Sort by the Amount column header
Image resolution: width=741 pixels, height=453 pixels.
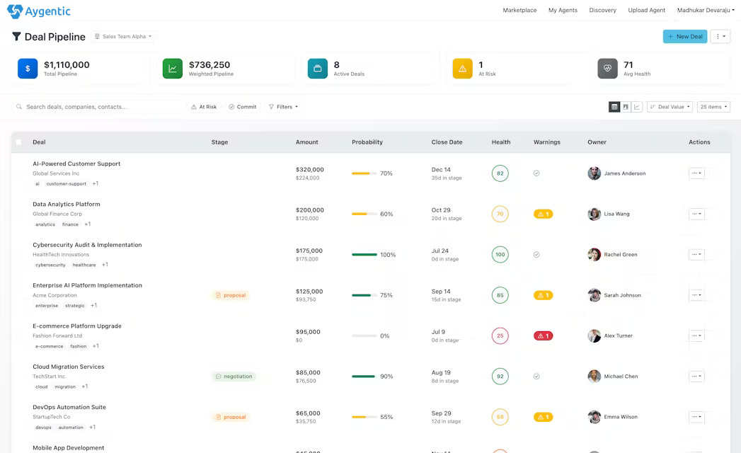tap(306, 142)
